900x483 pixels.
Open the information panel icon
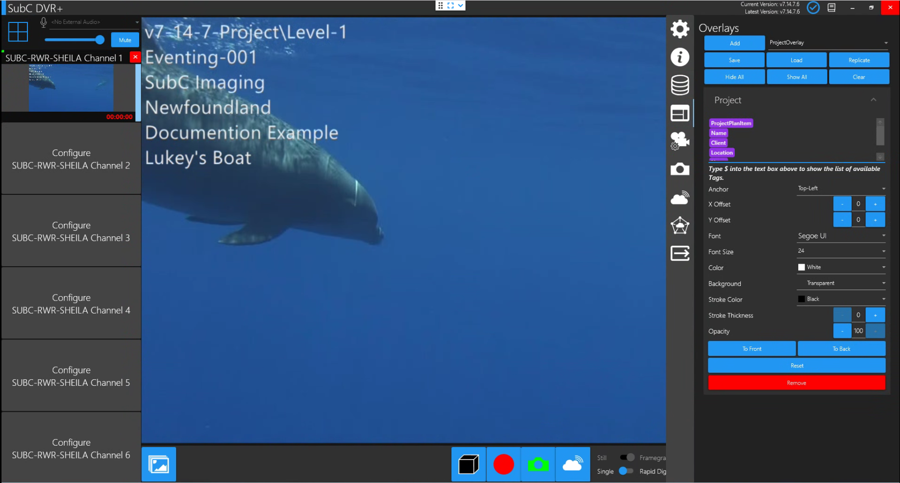click(x=679, y=57)
